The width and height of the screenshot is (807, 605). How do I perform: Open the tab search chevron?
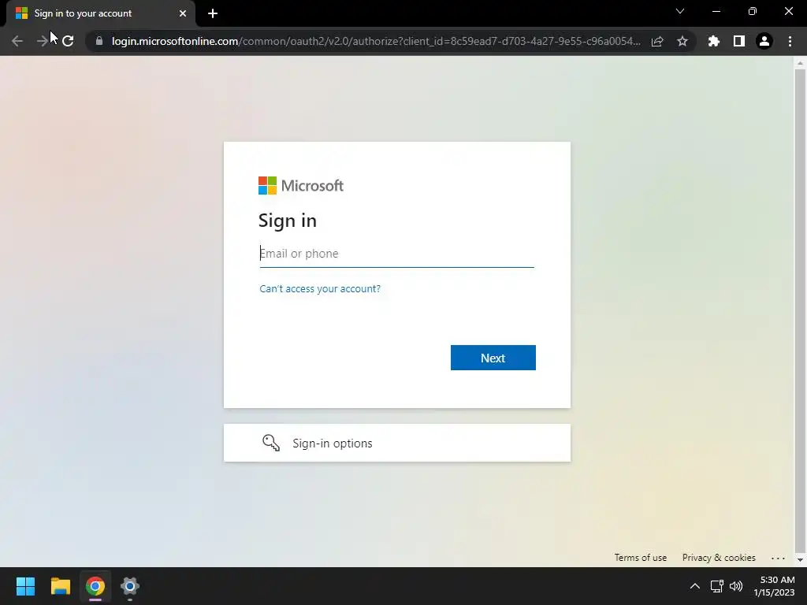tap(680, 11)
